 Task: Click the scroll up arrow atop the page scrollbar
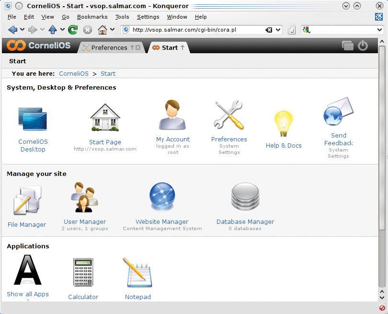click(x=382, y=41)
